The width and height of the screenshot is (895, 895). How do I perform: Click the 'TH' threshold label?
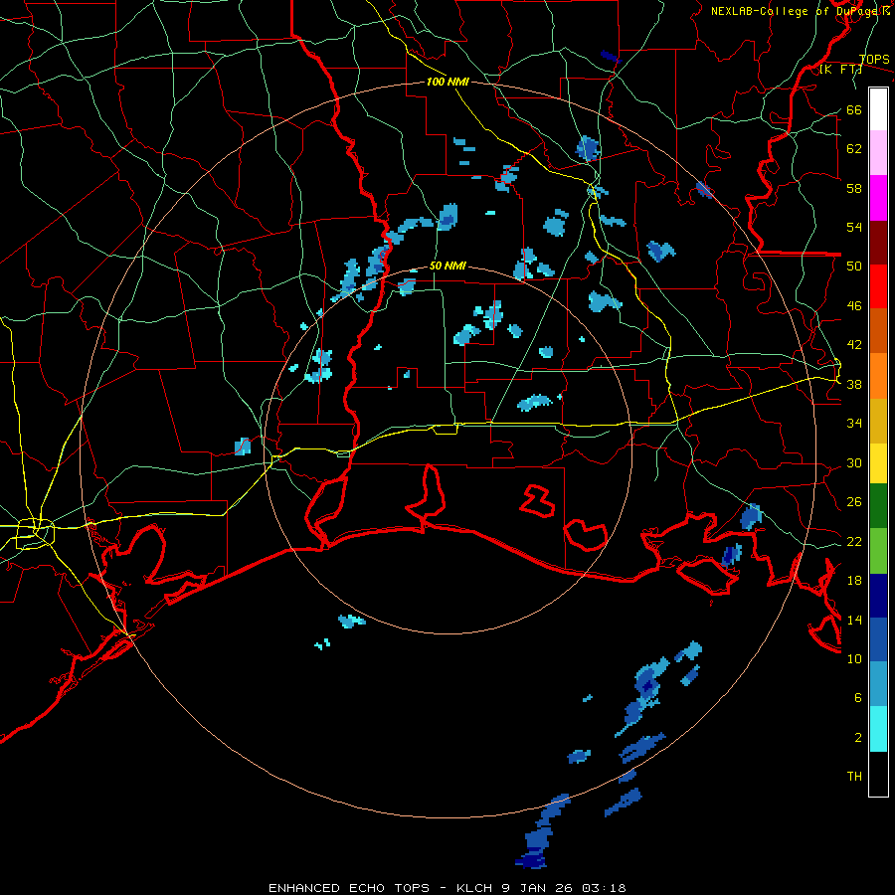pyautogui.click(x=854, y=777)
